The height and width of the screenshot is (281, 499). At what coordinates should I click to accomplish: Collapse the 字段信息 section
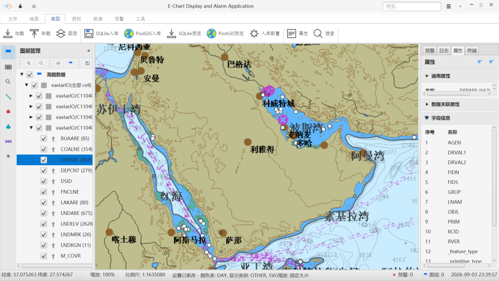(427, 118)
